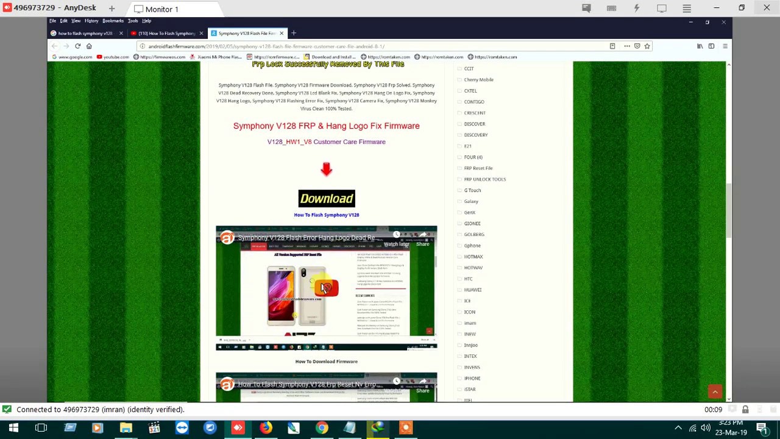Open File Explorer from taskbar
780x439 pixels.
[126, 428]
